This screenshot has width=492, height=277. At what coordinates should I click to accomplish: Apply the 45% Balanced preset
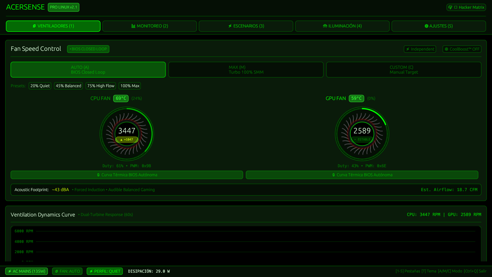tap(68, 86)
